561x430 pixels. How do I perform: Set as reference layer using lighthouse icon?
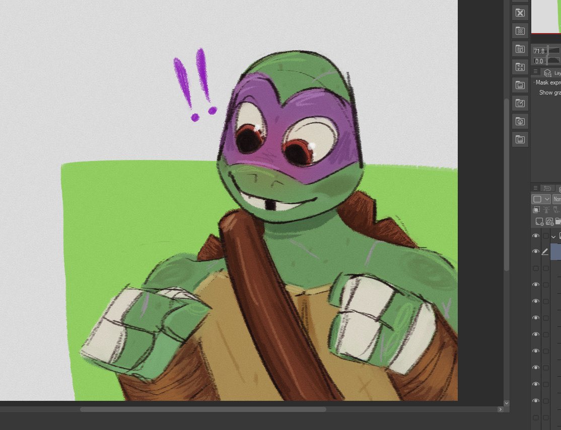tap(546, 210)
